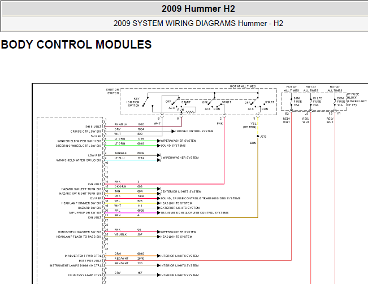The height and width of the screenshot is (284, 368).
Task: Click the magenta PPL wire on pin 20
Action: (x=131, y=213)
